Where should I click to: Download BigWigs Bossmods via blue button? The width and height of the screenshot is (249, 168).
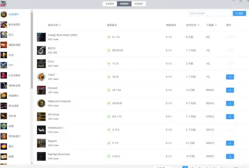[230, 157]
